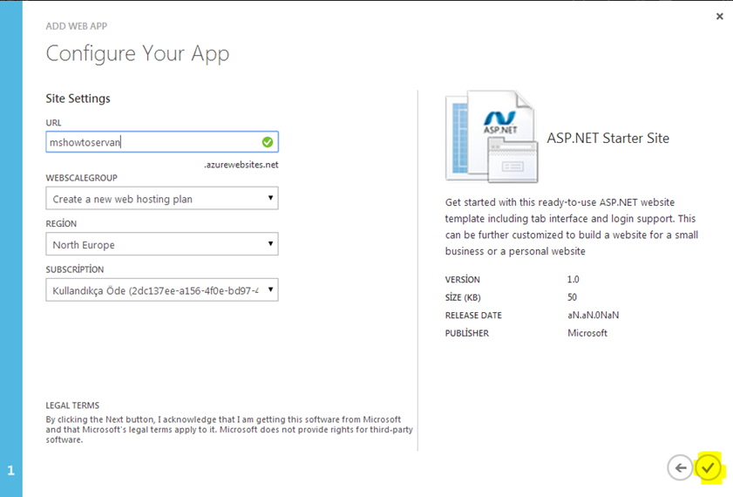Open the Webscalegroup hosting plan dropdown
Image resolution: width=733 pixels, height=497 pixels.
tap(162, 199)
